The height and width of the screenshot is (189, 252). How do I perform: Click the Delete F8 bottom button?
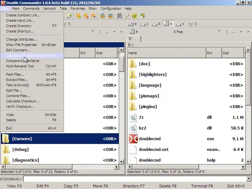[168, 186]
